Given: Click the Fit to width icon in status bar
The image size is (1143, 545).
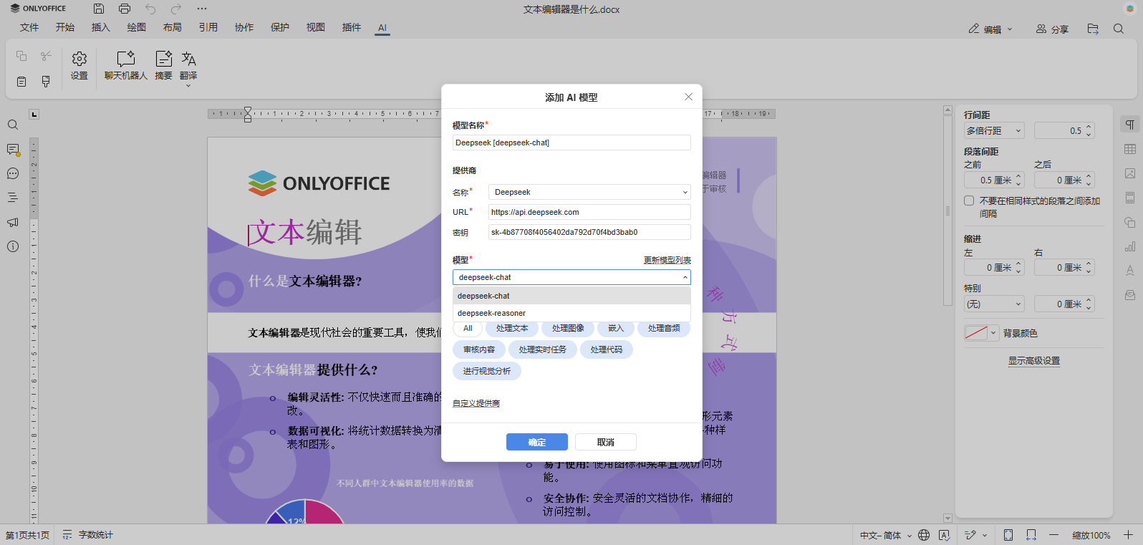Looking at the screenshot, I should pos(1031,535).
